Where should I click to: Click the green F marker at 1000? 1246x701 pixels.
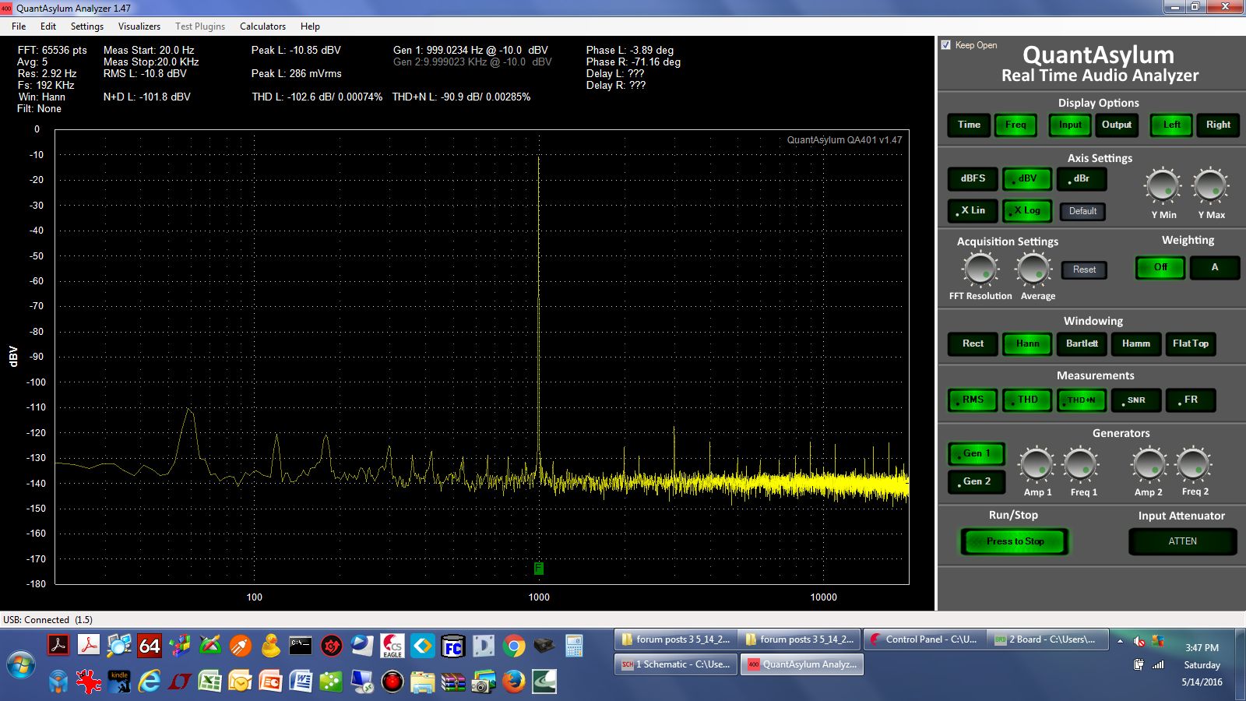click(538, 569)
